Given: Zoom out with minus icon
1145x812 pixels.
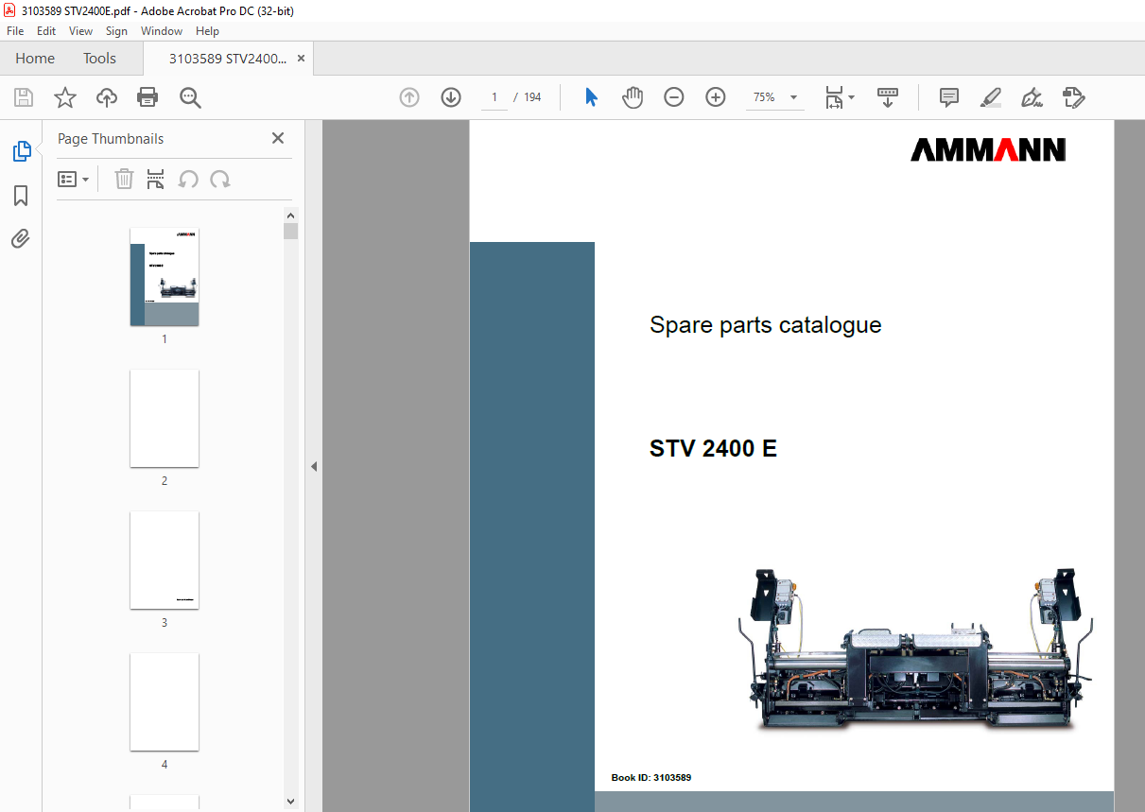Looking at the screenshot, I should [674, 97].
